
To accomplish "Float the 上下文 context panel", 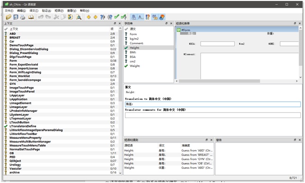I will click(115, 23).
